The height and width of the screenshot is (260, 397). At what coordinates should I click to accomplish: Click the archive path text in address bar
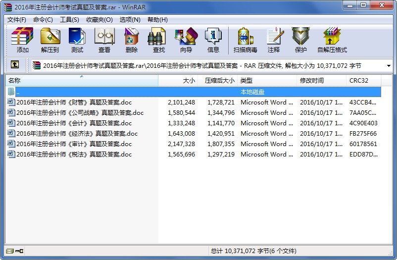202,66
